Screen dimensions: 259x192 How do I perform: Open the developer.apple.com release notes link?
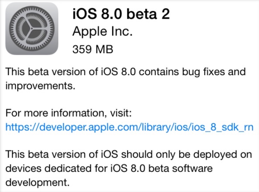tap(129, 127)
